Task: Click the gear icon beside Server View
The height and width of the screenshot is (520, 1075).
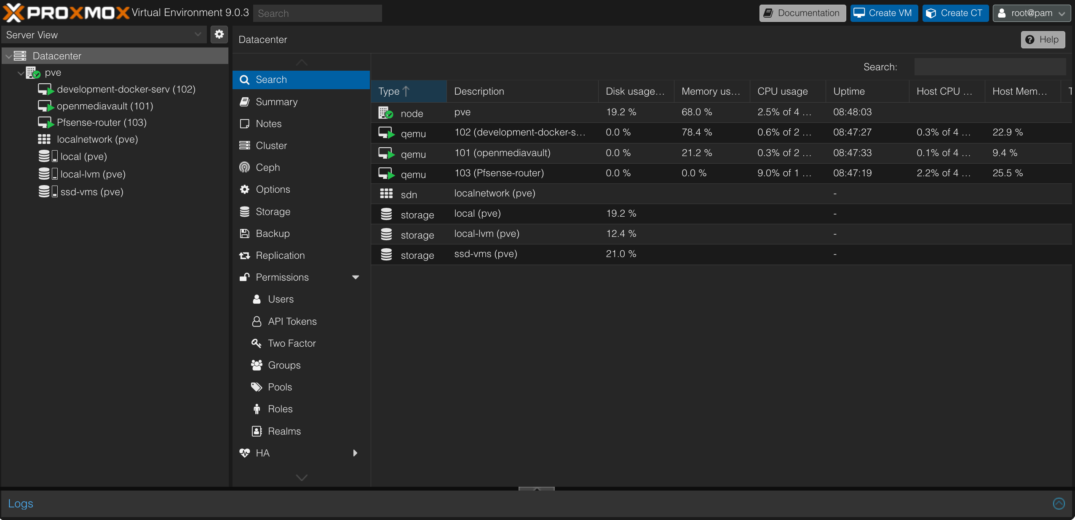Action: pos(219,34)
